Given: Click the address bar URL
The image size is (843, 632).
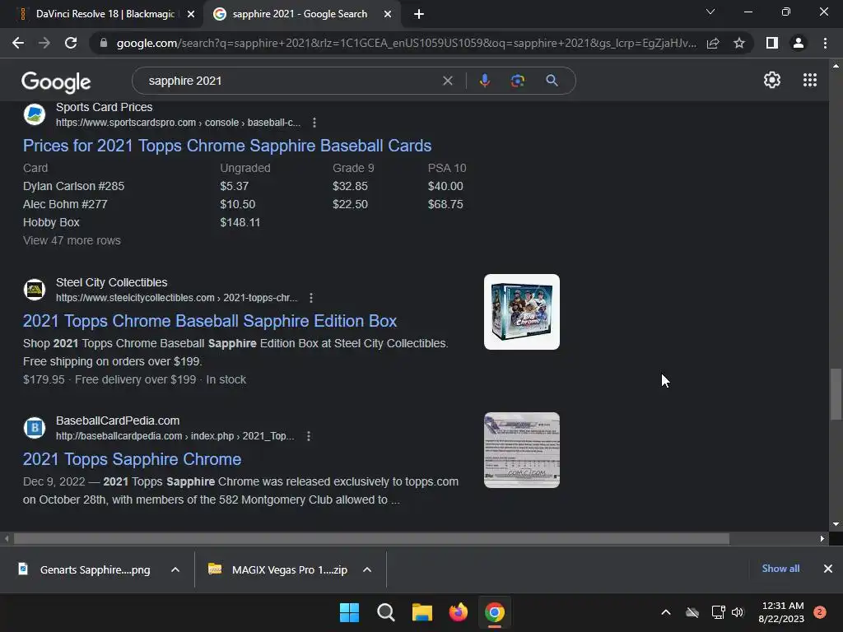Looking at the screenshot, I should click(407, 43).
